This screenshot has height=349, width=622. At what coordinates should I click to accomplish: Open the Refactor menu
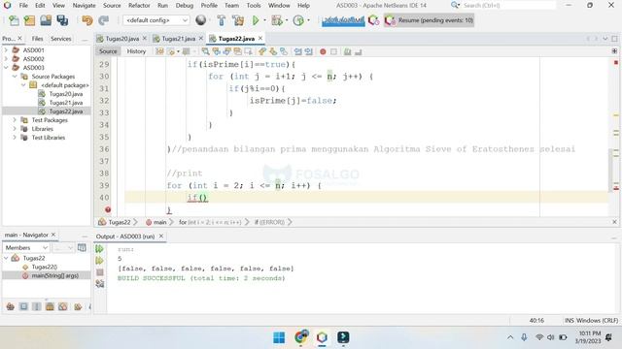(x=139, y=6)
